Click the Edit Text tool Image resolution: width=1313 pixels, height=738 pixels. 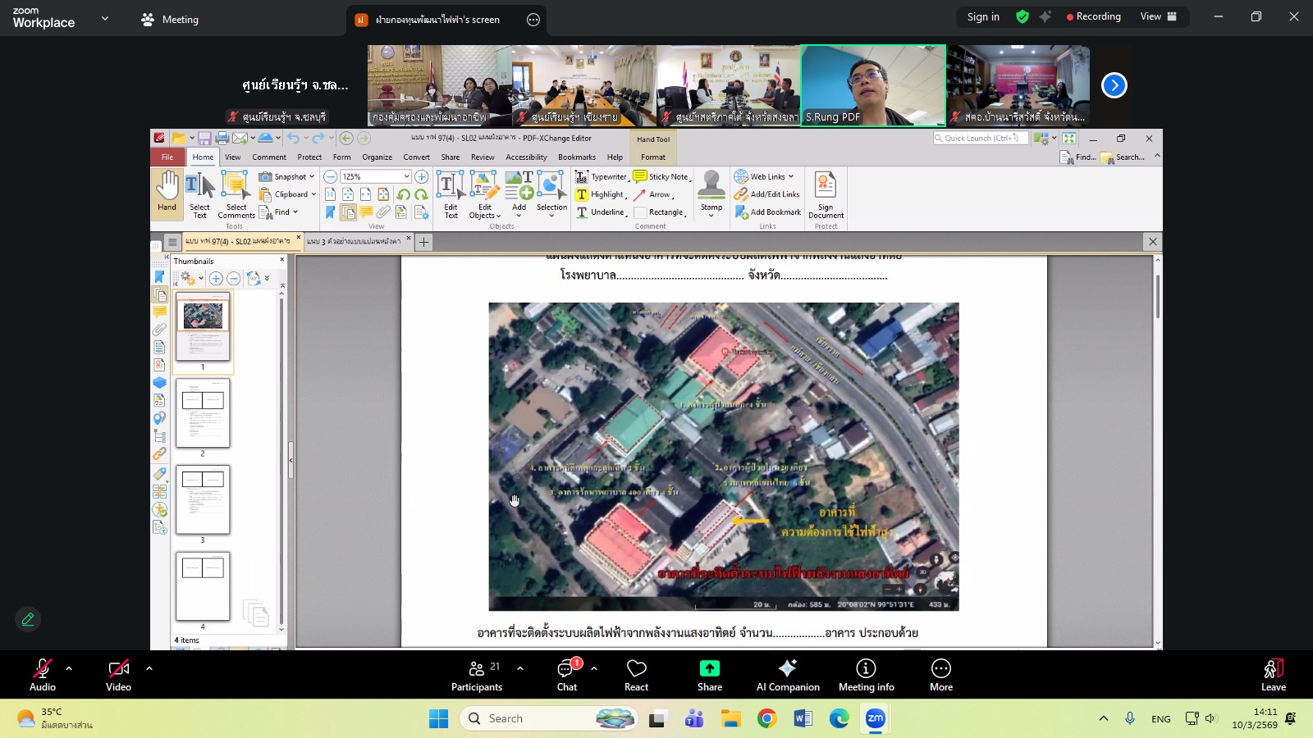(451, 195)
